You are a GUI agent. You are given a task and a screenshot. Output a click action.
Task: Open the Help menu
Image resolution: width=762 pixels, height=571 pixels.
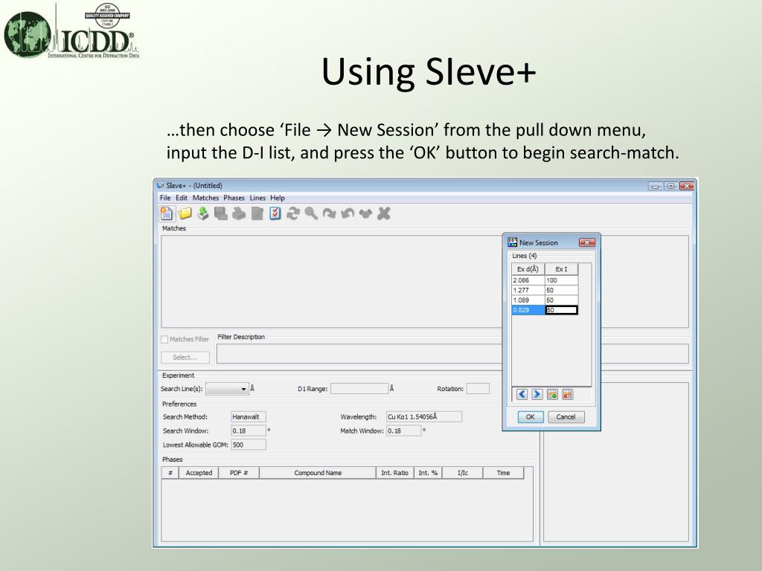(x=278, y=198)
